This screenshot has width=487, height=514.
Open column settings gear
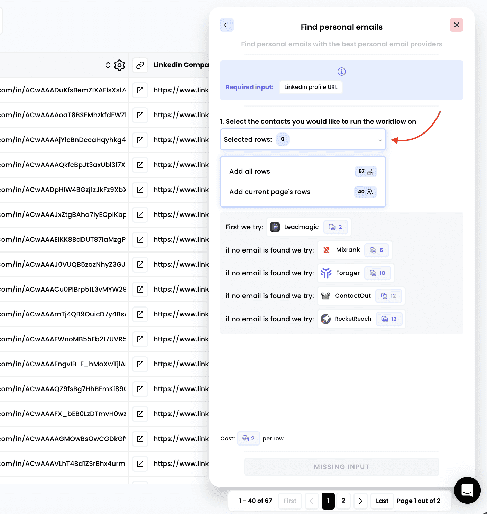pos(120,65)
